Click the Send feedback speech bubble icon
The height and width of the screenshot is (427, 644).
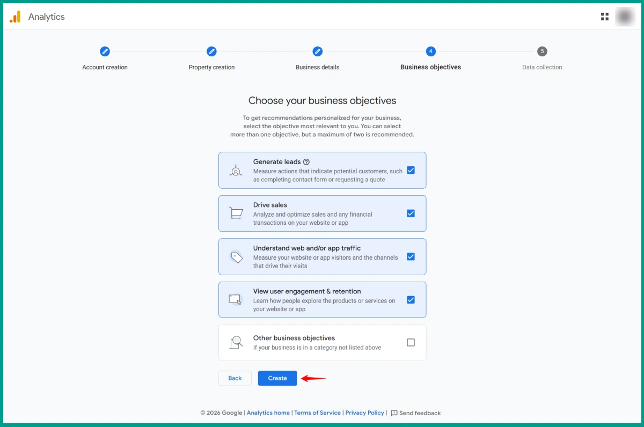click(x=394, y=413)
